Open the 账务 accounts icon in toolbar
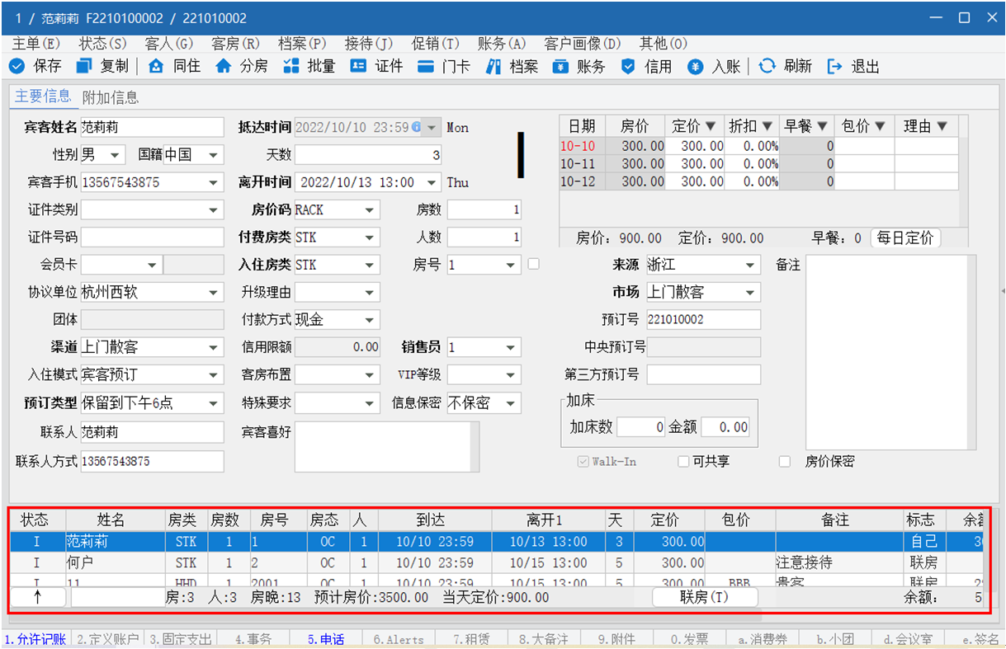This screenshot has height=649, width=1006. tap(560, 67)
